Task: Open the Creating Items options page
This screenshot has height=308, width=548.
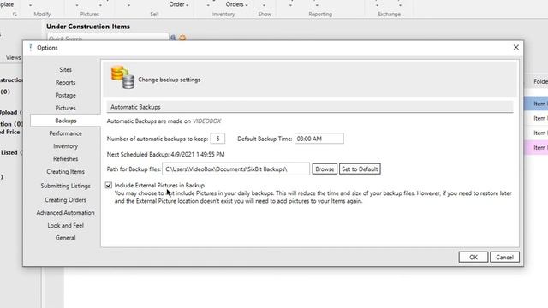Action: coord(65,171)
